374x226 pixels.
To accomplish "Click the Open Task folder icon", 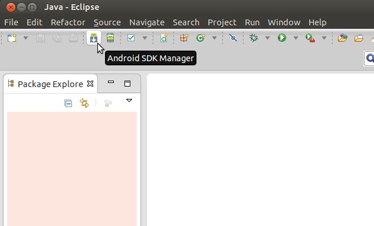I will pyautogui.click(x=359, y=38).
